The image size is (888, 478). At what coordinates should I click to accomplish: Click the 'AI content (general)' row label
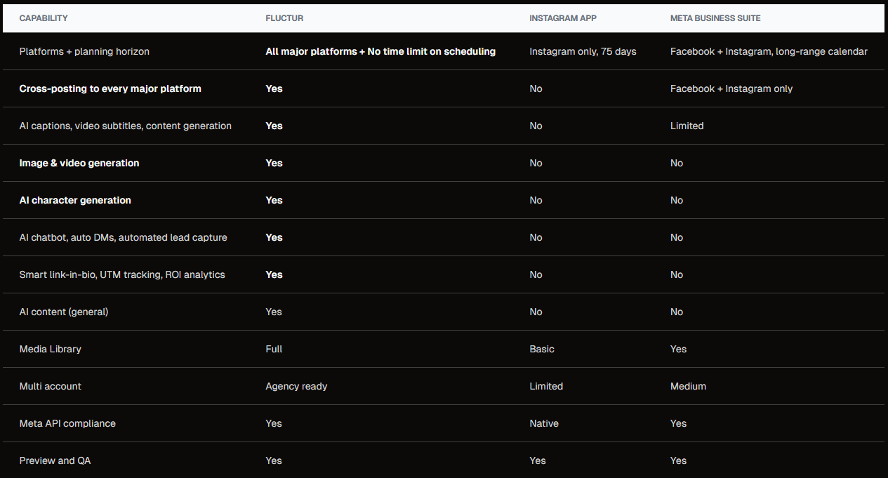(x=64, y=312)
